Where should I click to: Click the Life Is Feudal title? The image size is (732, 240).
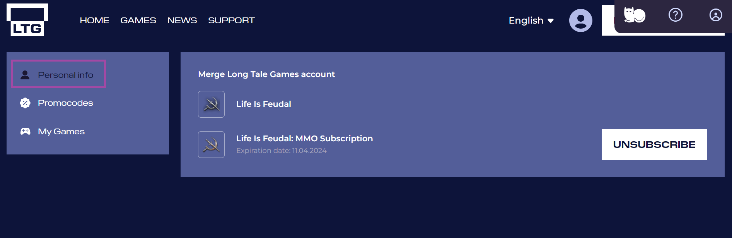(264, 104)
